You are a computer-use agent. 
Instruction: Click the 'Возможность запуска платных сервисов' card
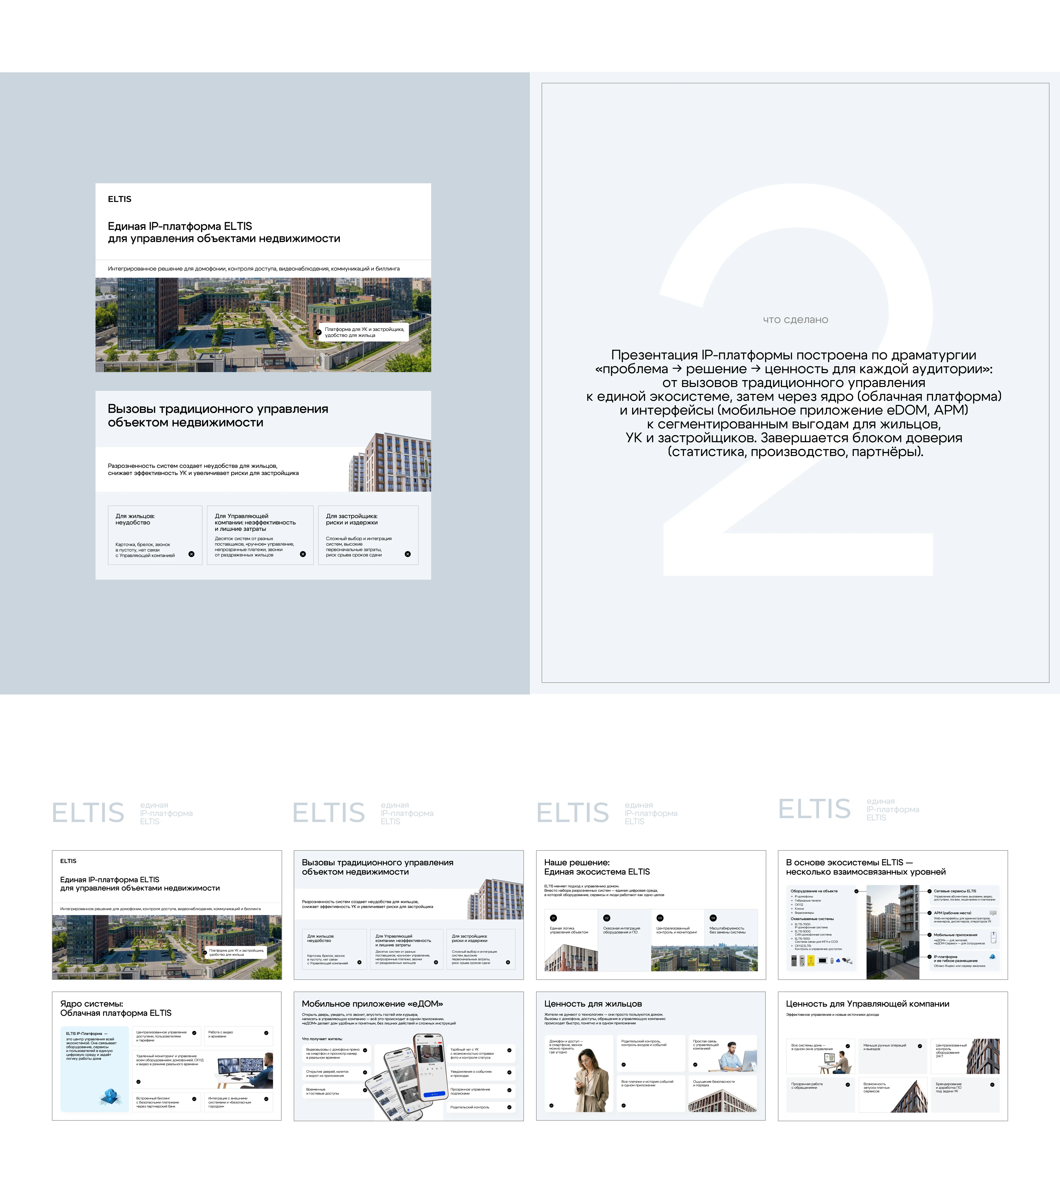(893, 1094)
